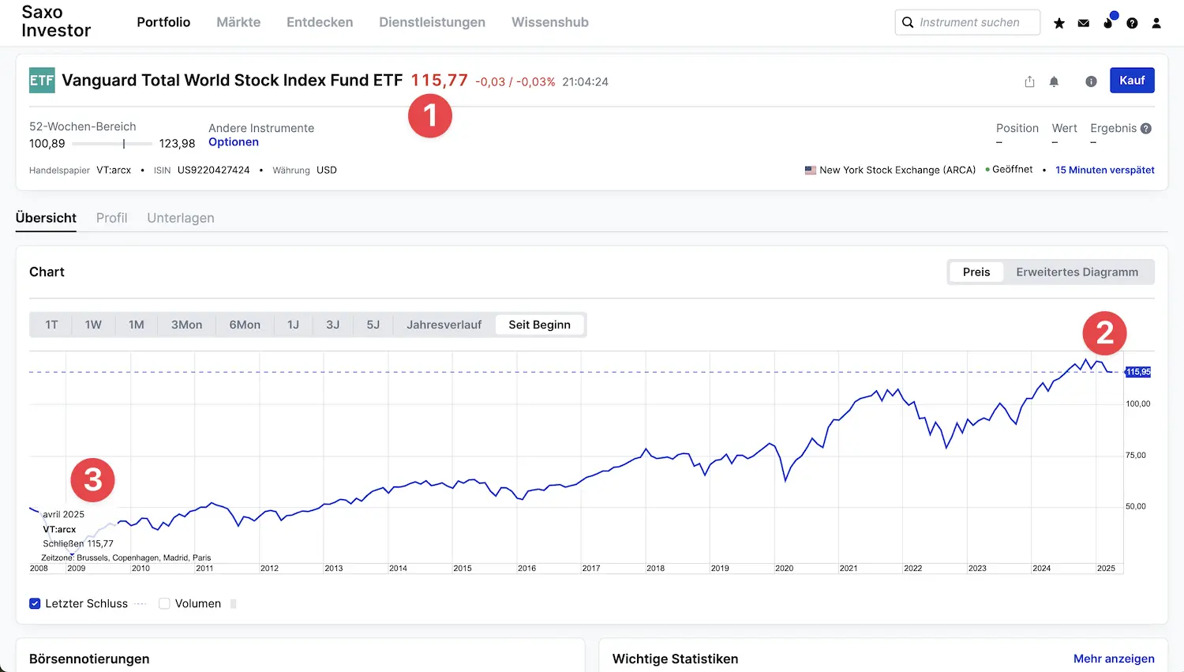Click the VT:arcx ticker text

(x=114, y=170)
